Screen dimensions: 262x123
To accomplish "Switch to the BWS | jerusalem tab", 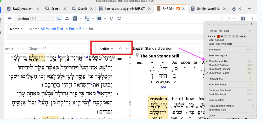I will (x=23, y=9).
